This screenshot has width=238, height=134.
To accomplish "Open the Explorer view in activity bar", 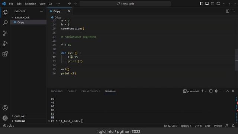I will click(x=5, y=13).
